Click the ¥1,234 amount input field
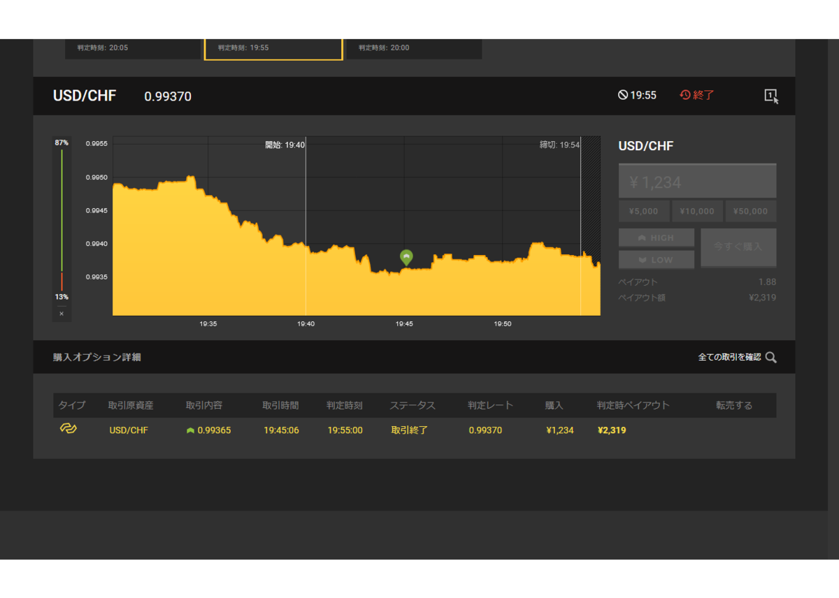This screenshot has height=598, width=839. point(697,182)
